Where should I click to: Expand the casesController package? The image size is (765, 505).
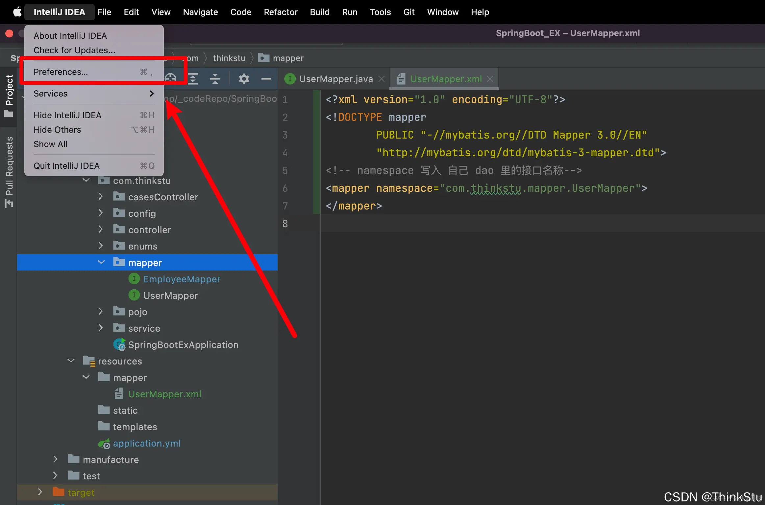click(101, 197)
